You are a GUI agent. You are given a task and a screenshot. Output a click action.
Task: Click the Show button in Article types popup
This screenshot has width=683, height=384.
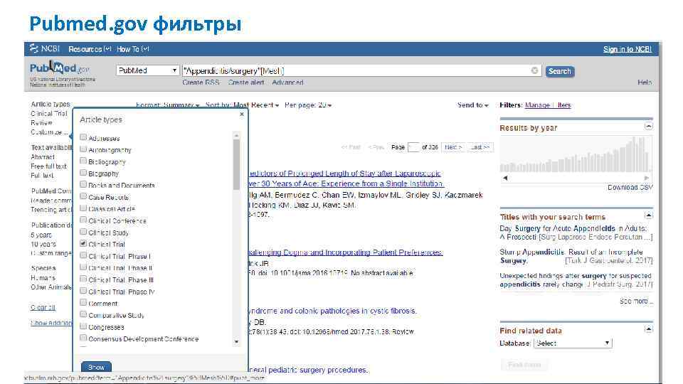click(x=96, y=367)
